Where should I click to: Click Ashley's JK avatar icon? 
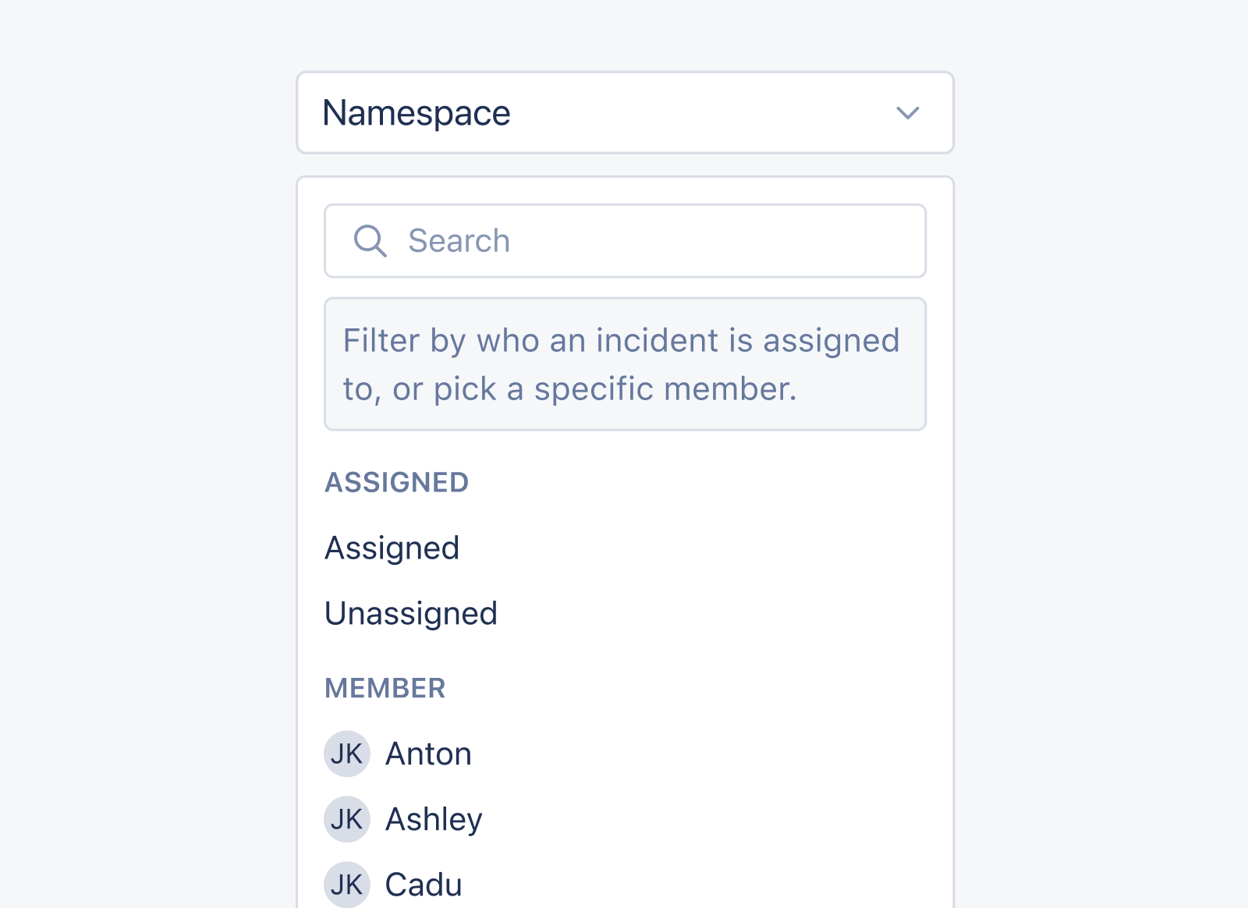(347, 819)
